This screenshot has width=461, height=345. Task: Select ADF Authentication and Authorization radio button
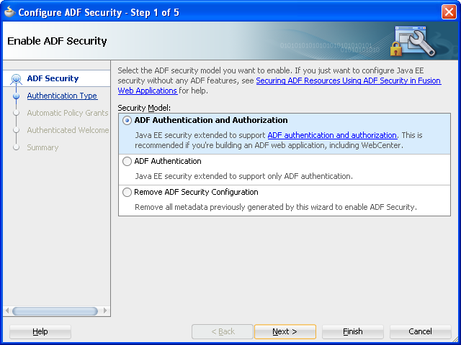[127, 120]
